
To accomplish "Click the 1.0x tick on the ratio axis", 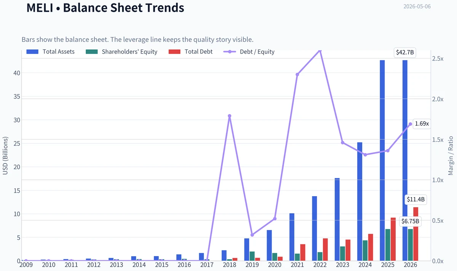I will (x=438, y=180).
